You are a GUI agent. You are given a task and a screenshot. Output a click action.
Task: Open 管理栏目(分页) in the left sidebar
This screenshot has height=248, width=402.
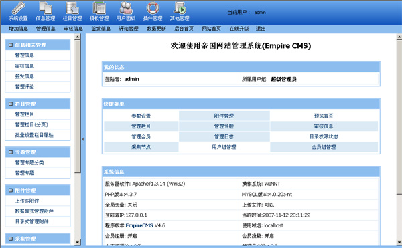coord(31,125)
